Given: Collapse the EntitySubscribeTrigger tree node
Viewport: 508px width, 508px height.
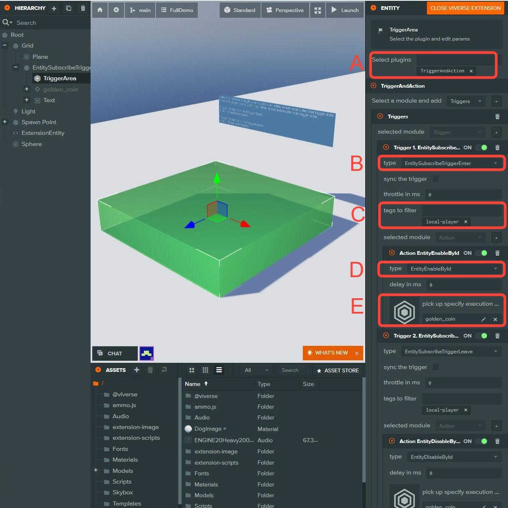Looking at the screenshot, I should coord(16,67).
